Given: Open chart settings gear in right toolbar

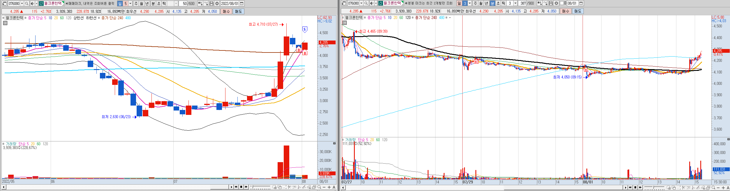Looking at the screenshot, I should (556, 3).
